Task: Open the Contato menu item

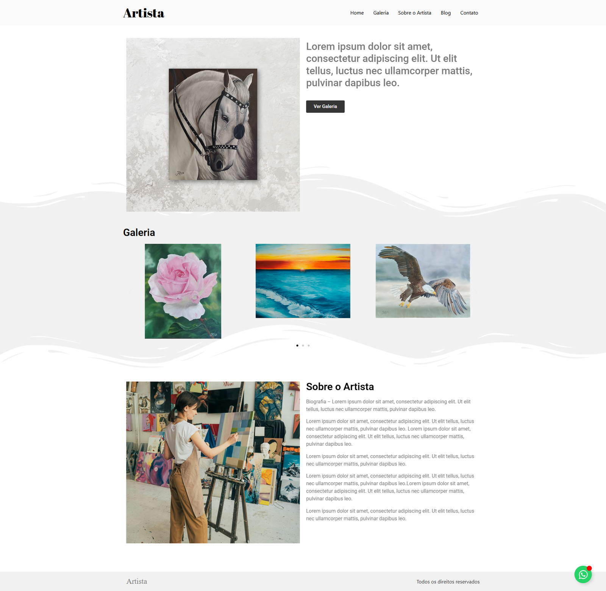Action: click(x=469, y=13)
